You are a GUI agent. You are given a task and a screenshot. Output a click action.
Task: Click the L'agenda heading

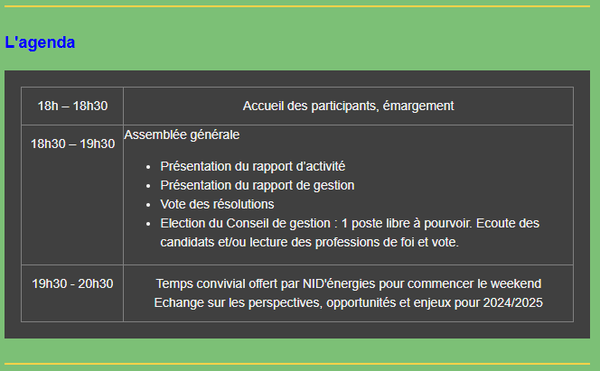pyautogui.click(x=40, y=42)
